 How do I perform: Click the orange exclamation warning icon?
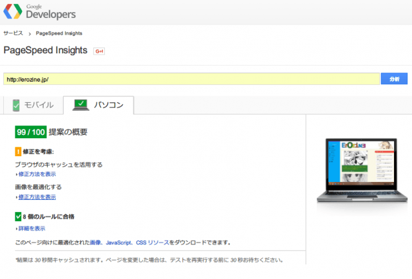pos(18,152)
